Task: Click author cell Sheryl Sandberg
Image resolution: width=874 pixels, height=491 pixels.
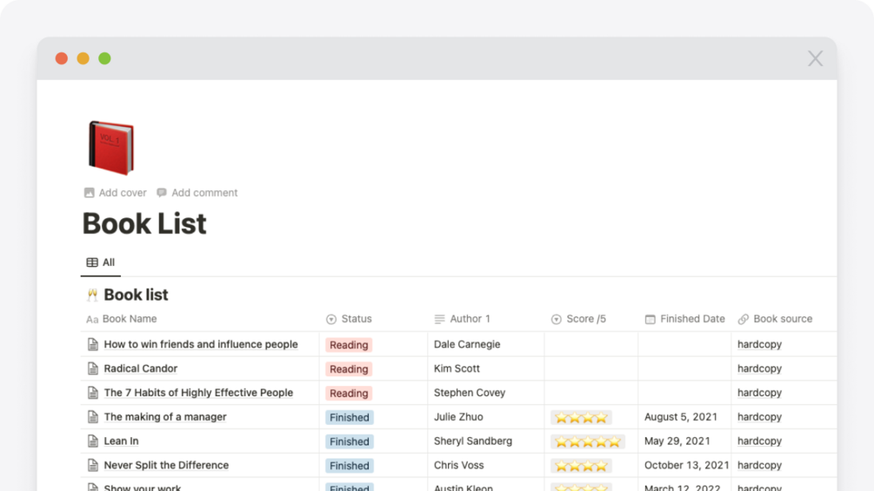Action: [473, 441]
